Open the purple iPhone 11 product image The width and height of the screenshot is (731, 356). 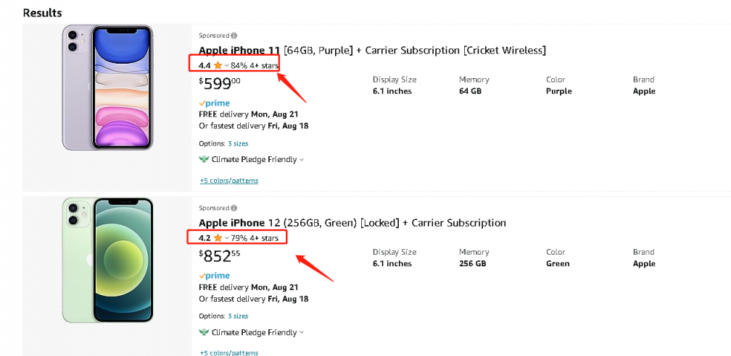107,88
